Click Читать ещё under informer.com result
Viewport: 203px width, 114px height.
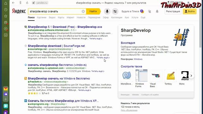(96, 39)
